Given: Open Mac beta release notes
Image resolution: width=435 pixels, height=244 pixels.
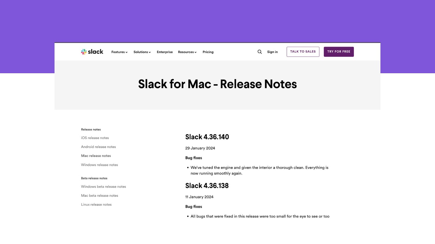Looking at the screenshot, I should [x=100, y=195].
